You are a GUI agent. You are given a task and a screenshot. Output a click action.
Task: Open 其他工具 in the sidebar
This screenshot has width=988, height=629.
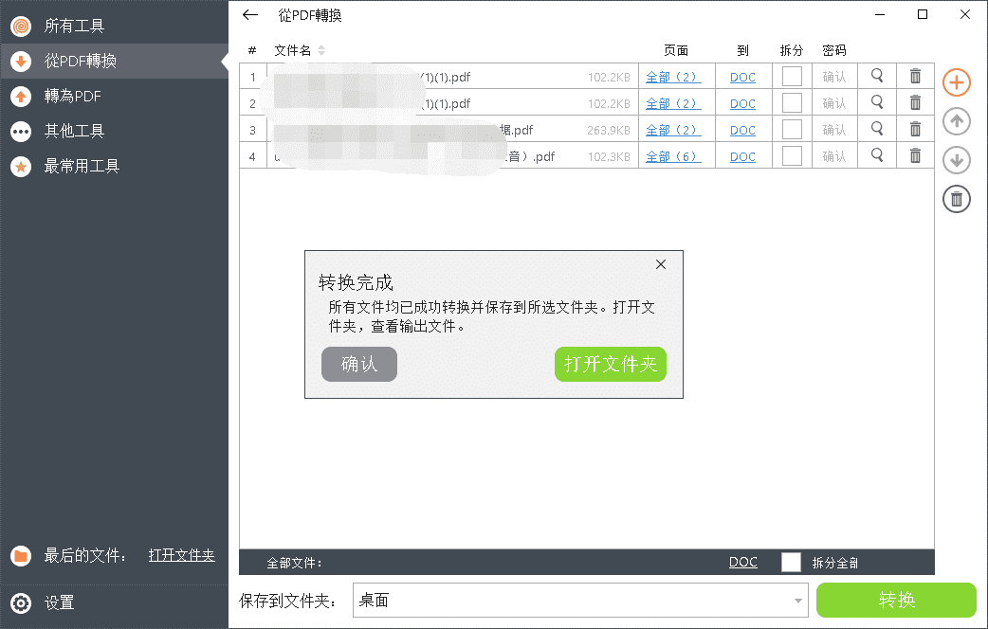tap(114, 131)
